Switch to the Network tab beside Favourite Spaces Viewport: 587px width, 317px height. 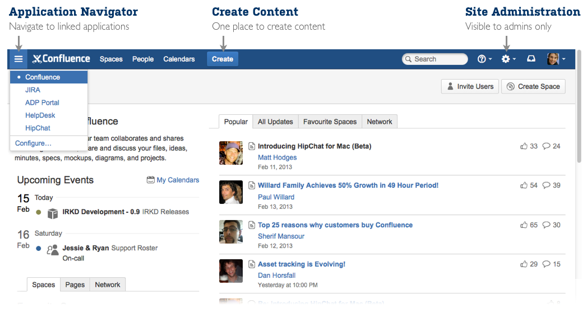click(x=379, y=122)
